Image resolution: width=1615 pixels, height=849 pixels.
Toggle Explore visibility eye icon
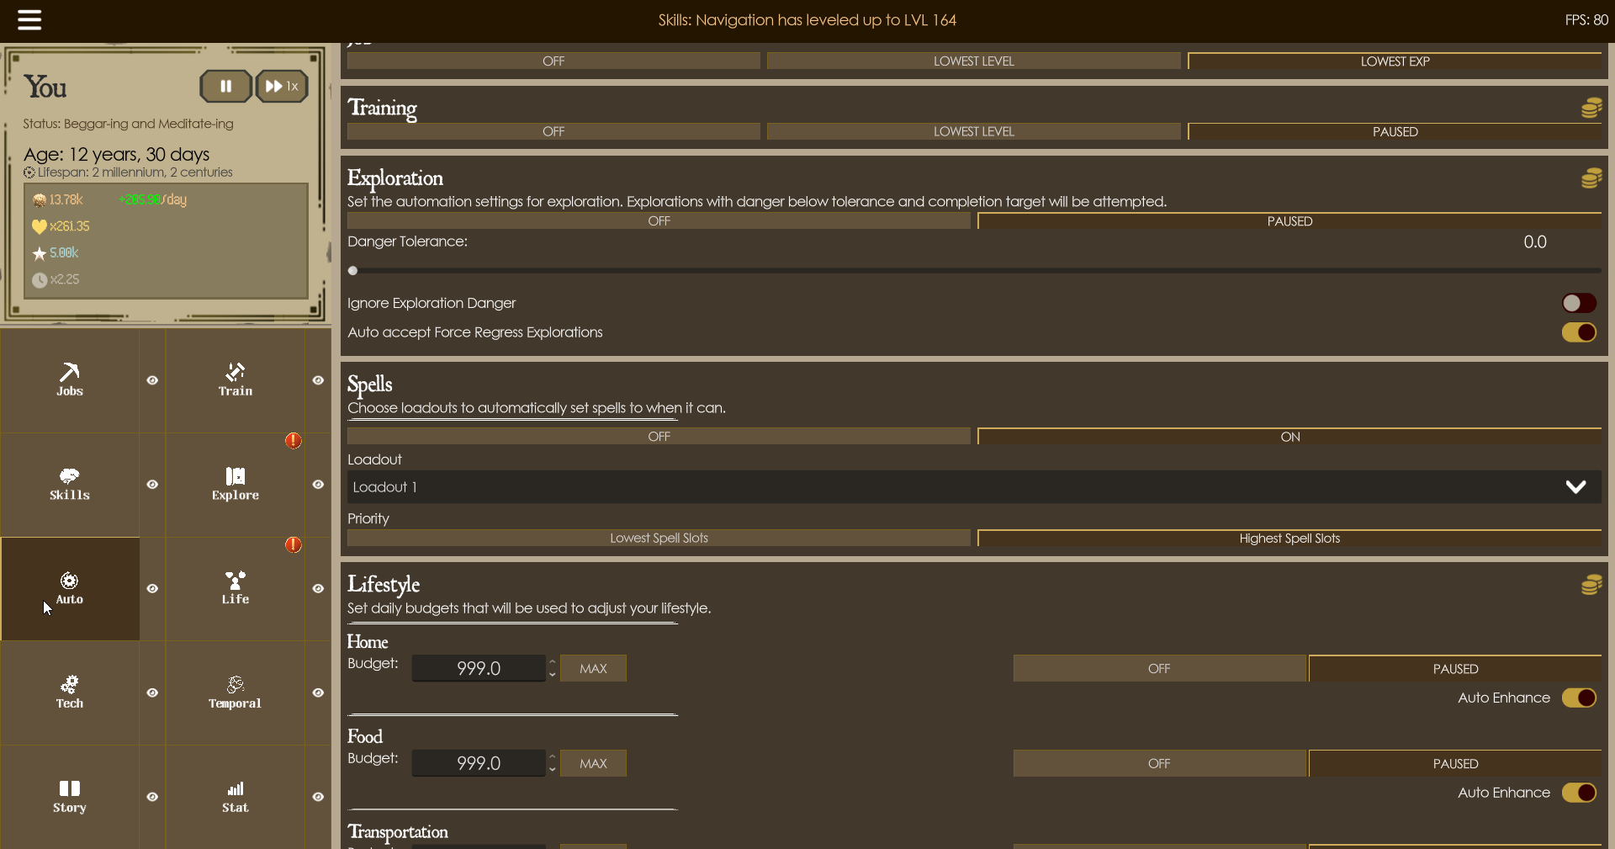(318, 485)
